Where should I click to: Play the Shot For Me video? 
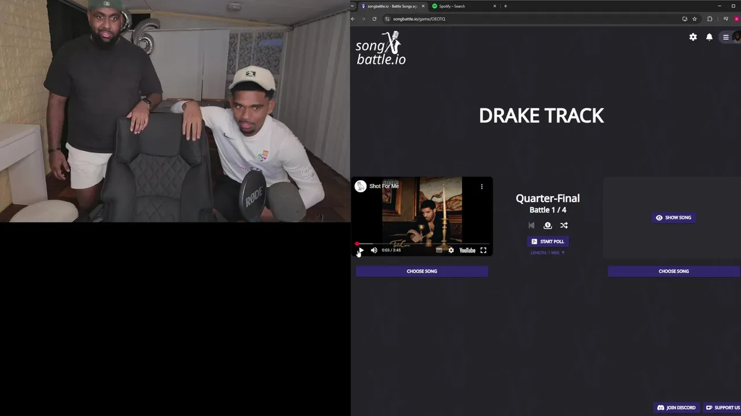tap(361, 250)
